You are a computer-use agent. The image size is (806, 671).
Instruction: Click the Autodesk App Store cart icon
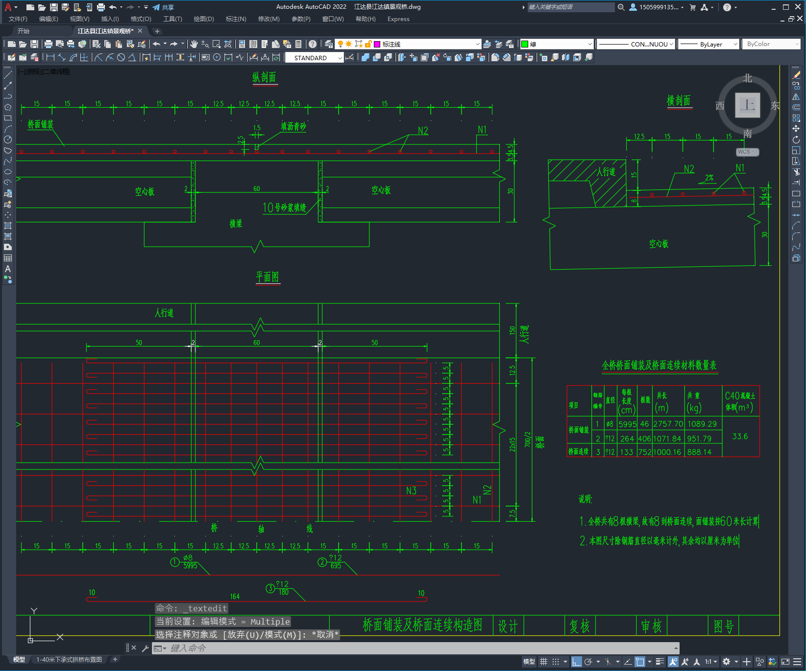coord(692,7)
